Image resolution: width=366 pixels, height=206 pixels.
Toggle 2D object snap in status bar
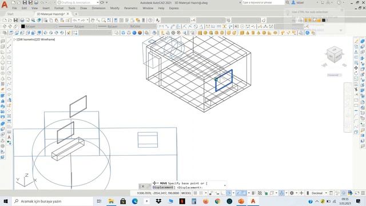[x=244, y=193]
